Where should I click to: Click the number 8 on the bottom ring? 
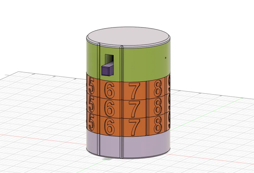pyautogui.click(x=158, y=125)
